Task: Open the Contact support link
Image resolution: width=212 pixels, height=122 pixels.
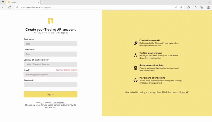Action: click(x=58, y=102)
